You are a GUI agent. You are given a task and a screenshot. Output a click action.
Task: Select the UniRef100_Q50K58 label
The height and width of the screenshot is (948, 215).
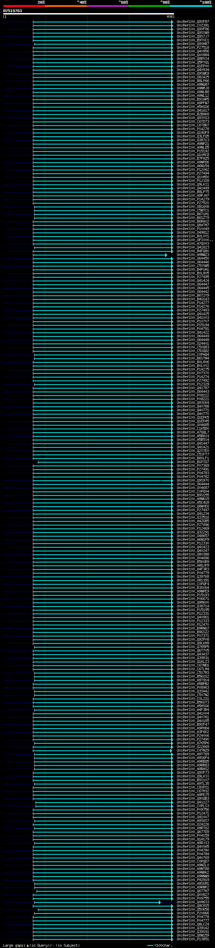192,909
